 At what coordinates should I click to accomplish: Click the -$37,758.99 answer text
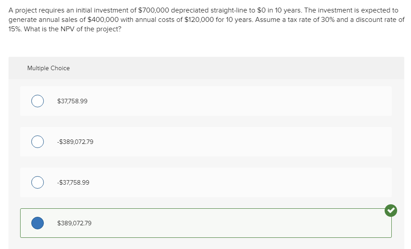point(73,182)
